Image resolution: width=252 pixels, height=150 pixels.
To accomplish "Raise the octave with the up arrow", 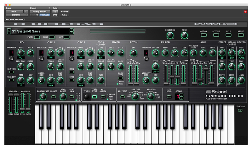I will pyautogui.click(x=181, y=95).
